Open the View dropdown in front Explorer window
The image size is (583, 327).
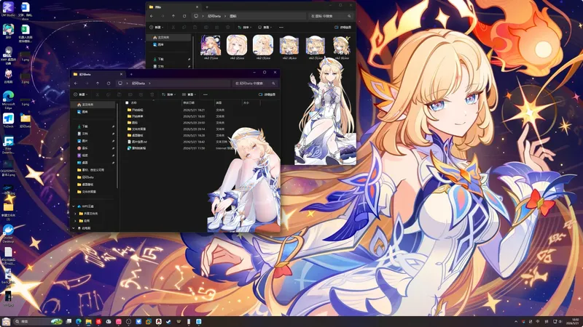pyautogui.click(x=189, y=94)
